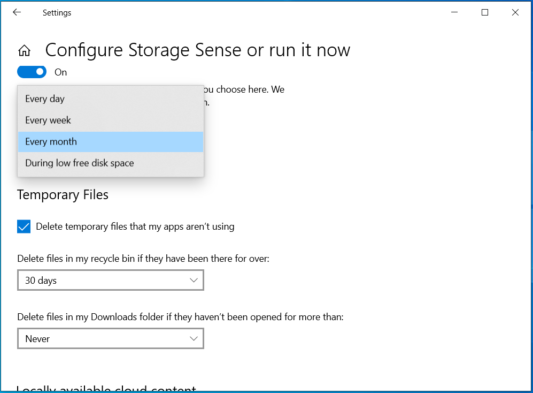Click the On label next to the switch
The width and height of the screenshot is (533, 393).
tap(60, 72)
